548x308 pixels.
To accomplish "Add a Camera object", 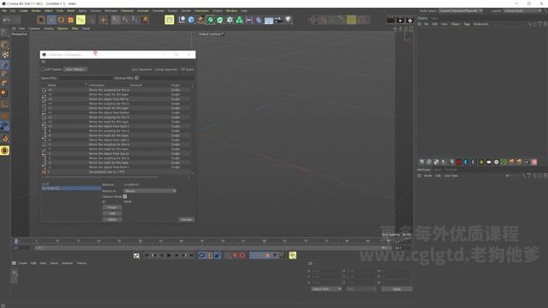I will pos(278,20).
